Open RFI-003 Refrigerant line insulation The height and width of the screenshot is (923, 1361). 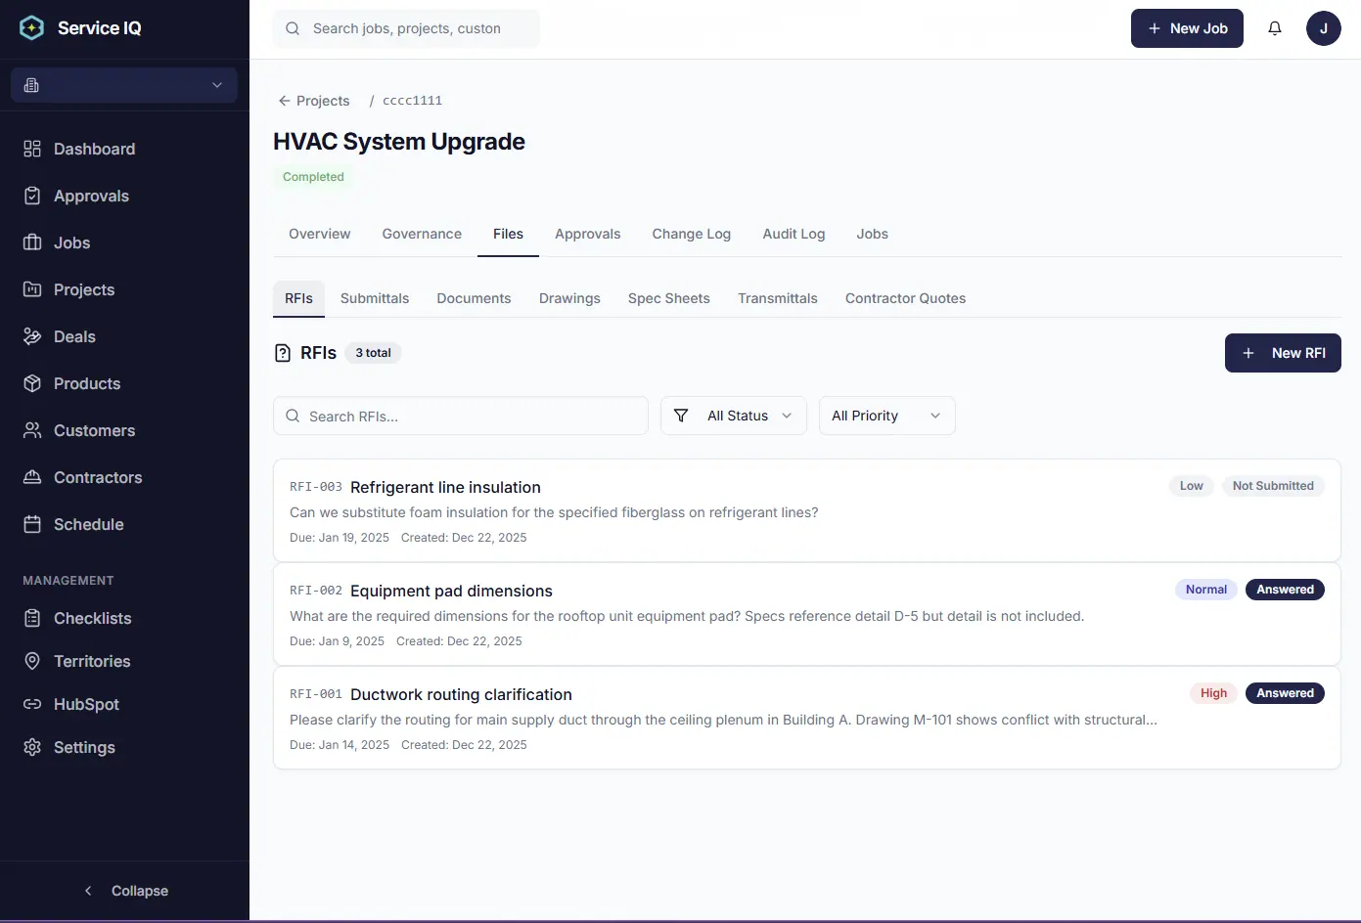click(807, 510)
